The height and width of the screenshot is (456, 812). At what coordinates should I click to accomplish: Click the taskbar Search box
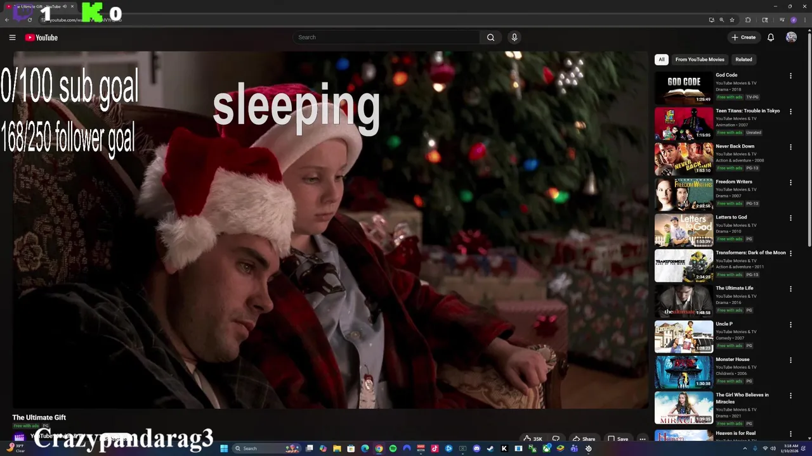tap(266, 448)
